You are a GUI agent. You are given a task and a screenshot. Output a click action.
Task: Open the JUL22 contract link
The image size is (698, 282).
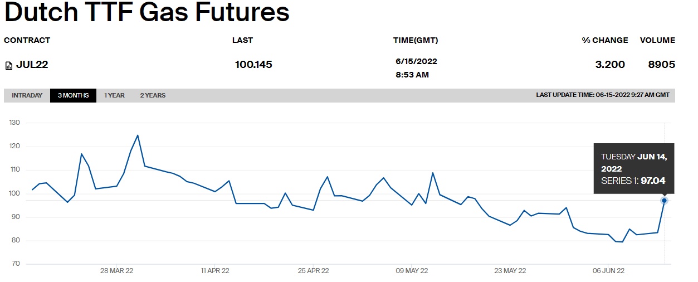click(x=32, y=65)
